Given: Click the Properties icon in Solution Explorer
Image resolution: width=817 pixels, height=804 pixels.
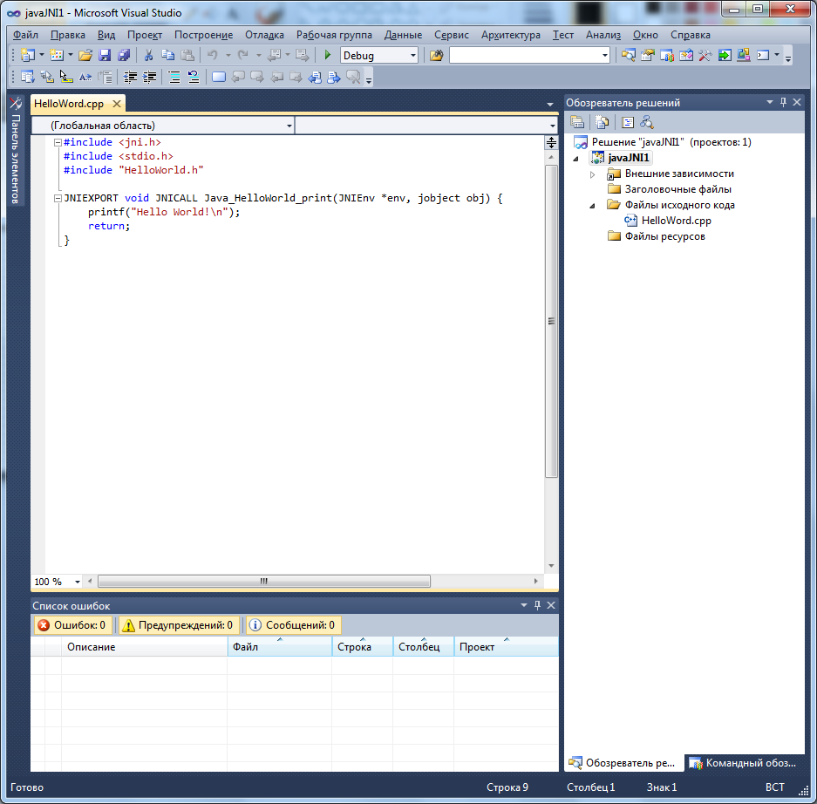Looking at the screenshot, I should (x=577, y=122).
